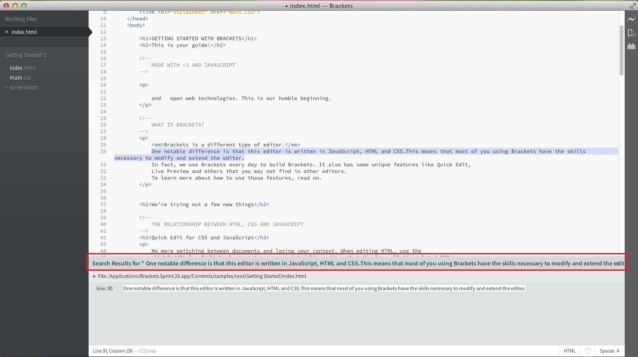Click the Search Results header text
Screen dimensions: 638x357
coord(357,263)
